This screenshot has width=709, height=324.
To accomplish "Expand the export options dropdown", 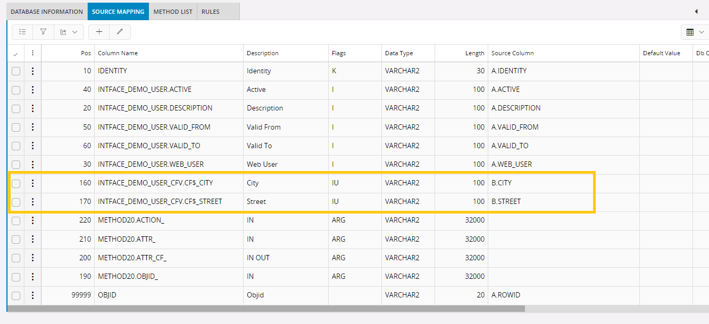I will click(69, 32).
